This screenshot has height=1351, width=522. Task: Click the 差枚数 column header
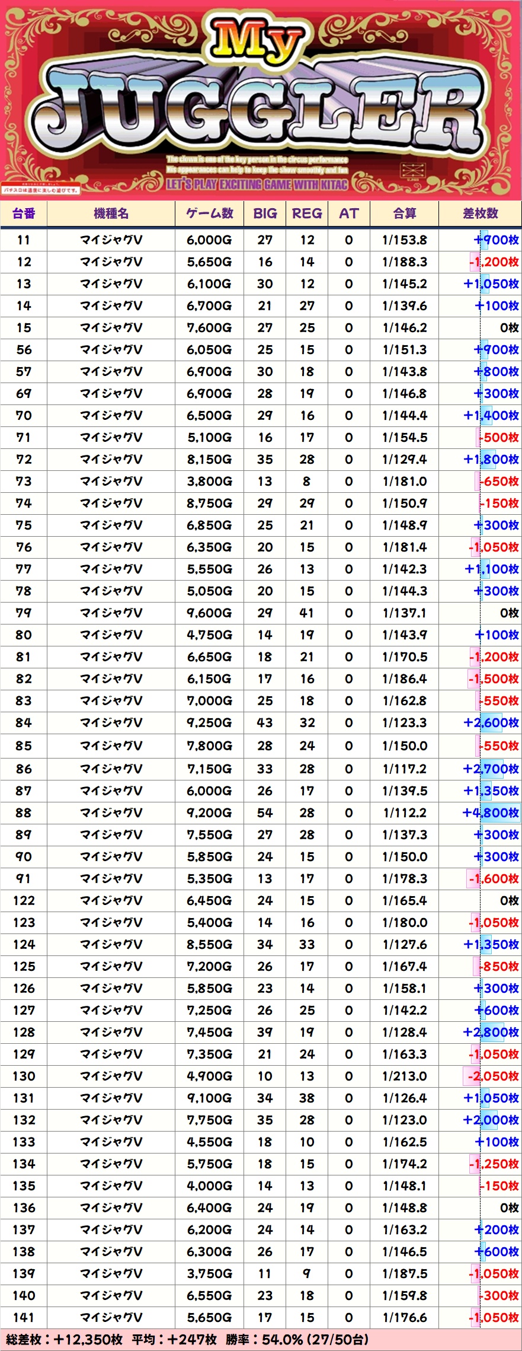480,214
